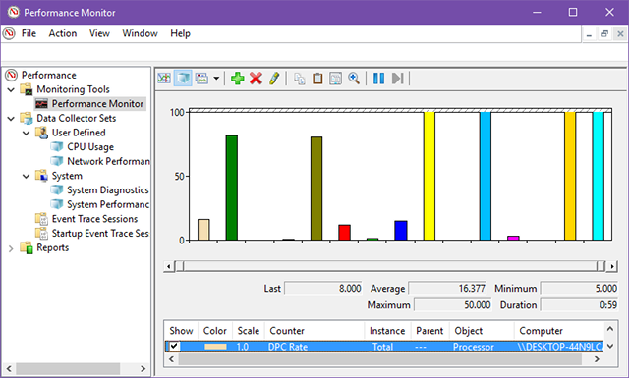Collapse Monitoring Tools tree node
The height and width of the screenshot is (378, 629).
click(11, 89)
